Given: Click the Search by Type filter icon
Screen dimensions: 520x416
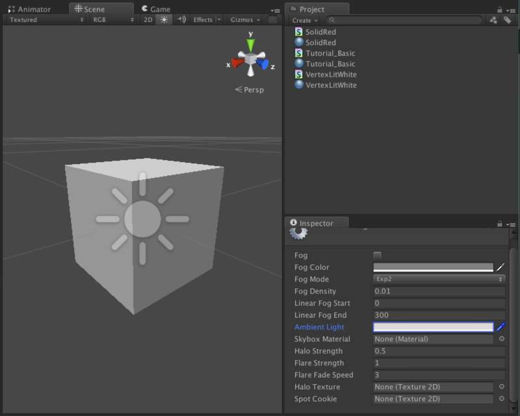Looking at the screenshot, I should [493, 20].
